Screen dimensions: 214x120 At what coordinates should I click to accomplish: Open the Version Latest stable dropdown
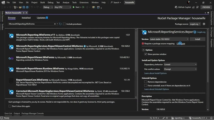coord(169,39)
